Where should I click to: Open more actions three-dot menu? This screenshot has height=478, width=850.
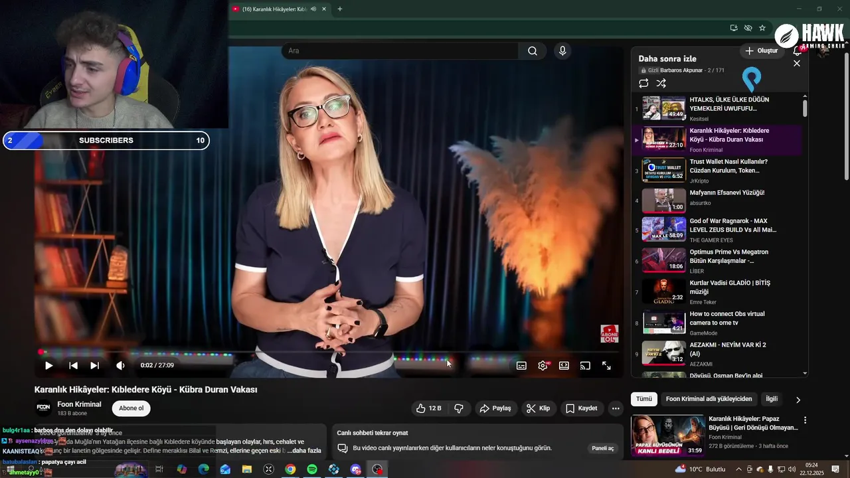tap(616, 408)
